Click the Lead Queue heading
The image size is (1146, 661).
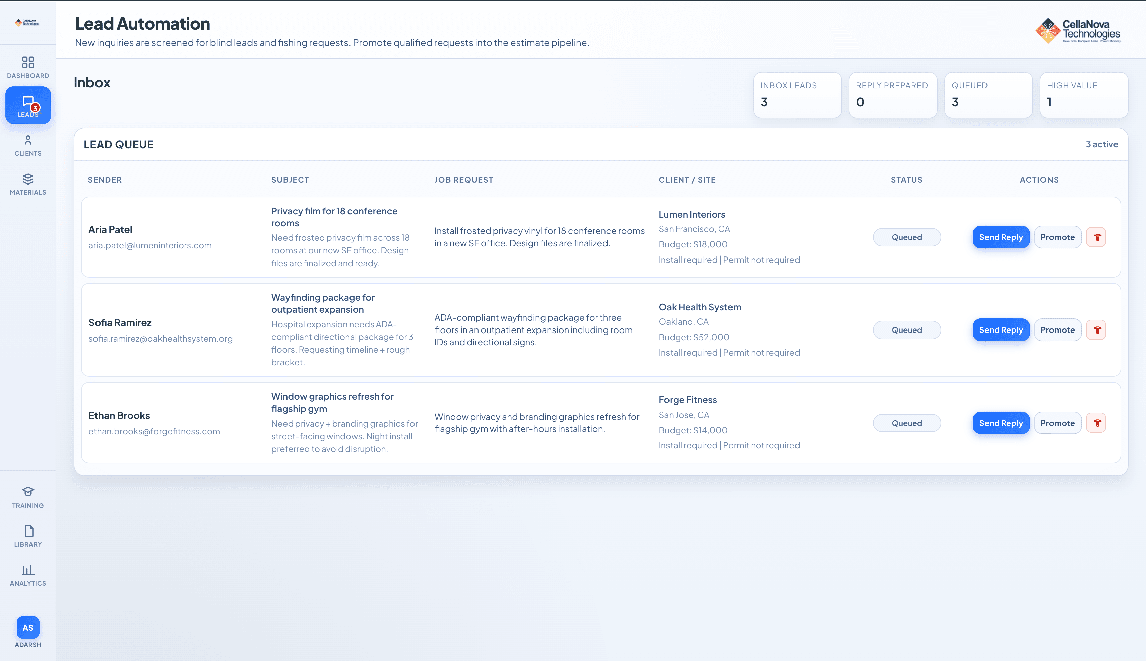tap(119, 144)
